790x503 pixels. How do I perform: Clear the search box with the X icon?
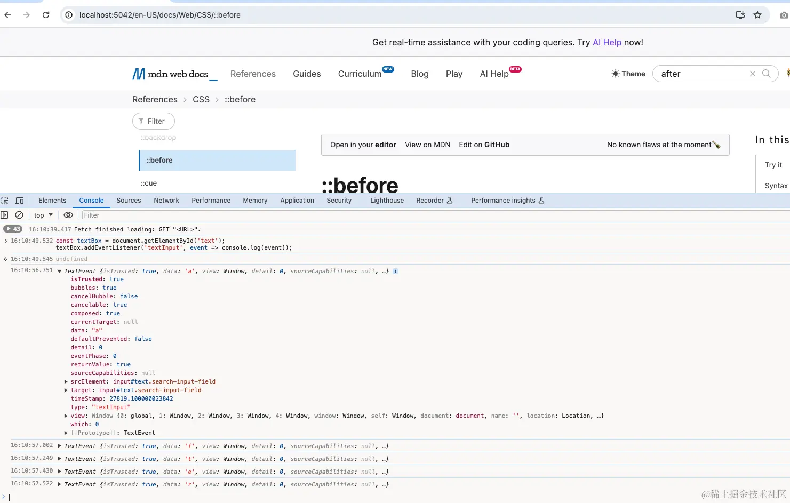tap(753, 74)
